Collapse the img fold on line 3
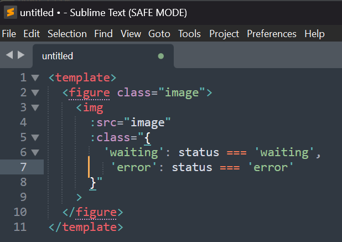Image resolution: width=342 pixels, height=242 pixels. pyautogui.click(x=35, y=107)
